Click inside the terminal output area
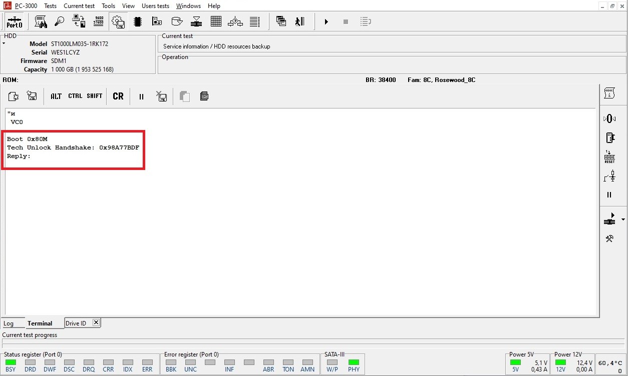This screenshot has height=376, width=628. coord(300,225)
